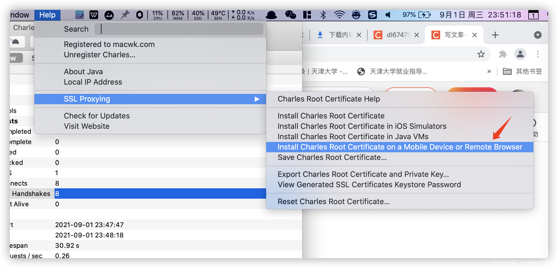Viewport: 558px width, 268px height.
Task: Select the 2021-09-01 23:48:18 timestamp
Action: click(x=89, y=235)
